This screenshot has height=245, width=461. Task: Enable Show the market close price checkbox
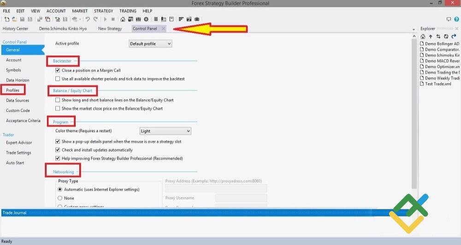58,108
